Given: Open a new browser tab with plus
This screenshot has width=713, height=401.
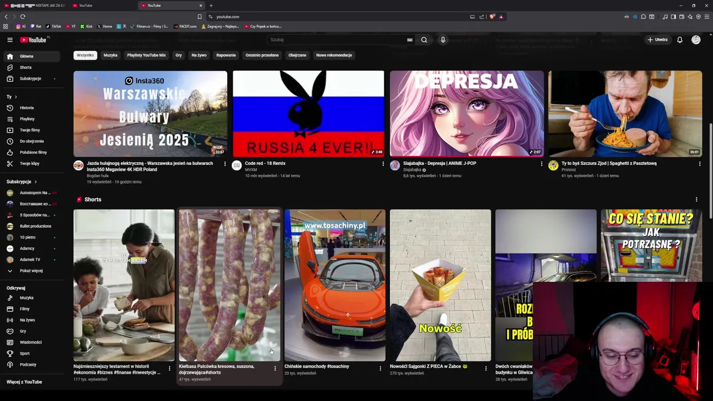Looking at the screenshot, I should (211, 6).
